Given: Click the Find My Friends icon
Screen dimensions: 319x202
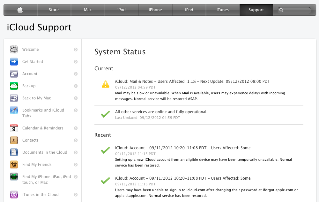Looking at the screenshot, I should point(14,165).
